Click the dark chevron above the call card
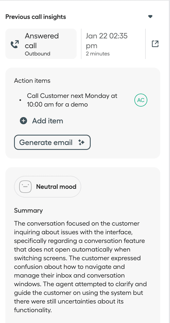The image size is (170, 323). pyautogui.click(x=150, y=17)
